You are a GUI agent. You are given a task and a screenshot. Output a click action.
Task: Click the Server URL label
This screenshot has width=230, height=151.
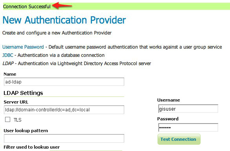(x=16, y=102)
